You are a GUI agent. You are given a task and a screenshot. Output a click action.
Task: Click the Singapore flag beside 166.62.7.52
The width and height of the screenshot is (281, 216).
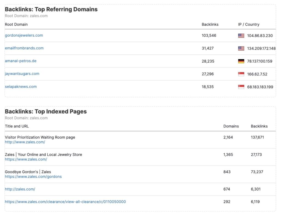tap(241, 74)
